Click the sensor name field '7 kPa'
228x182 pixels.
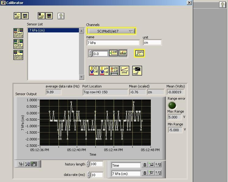[113, 43]
